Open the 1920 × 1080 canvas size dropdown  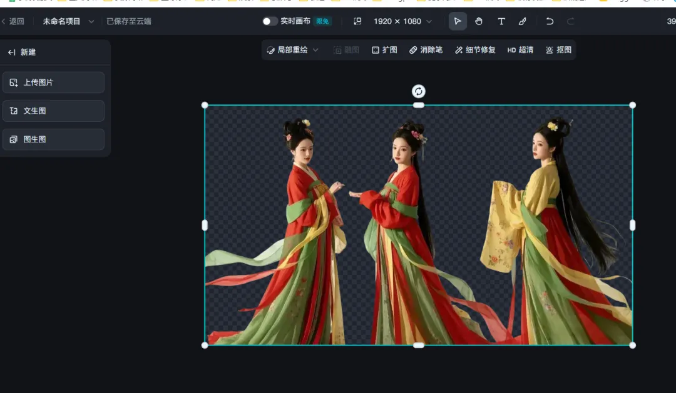(402, 21)
